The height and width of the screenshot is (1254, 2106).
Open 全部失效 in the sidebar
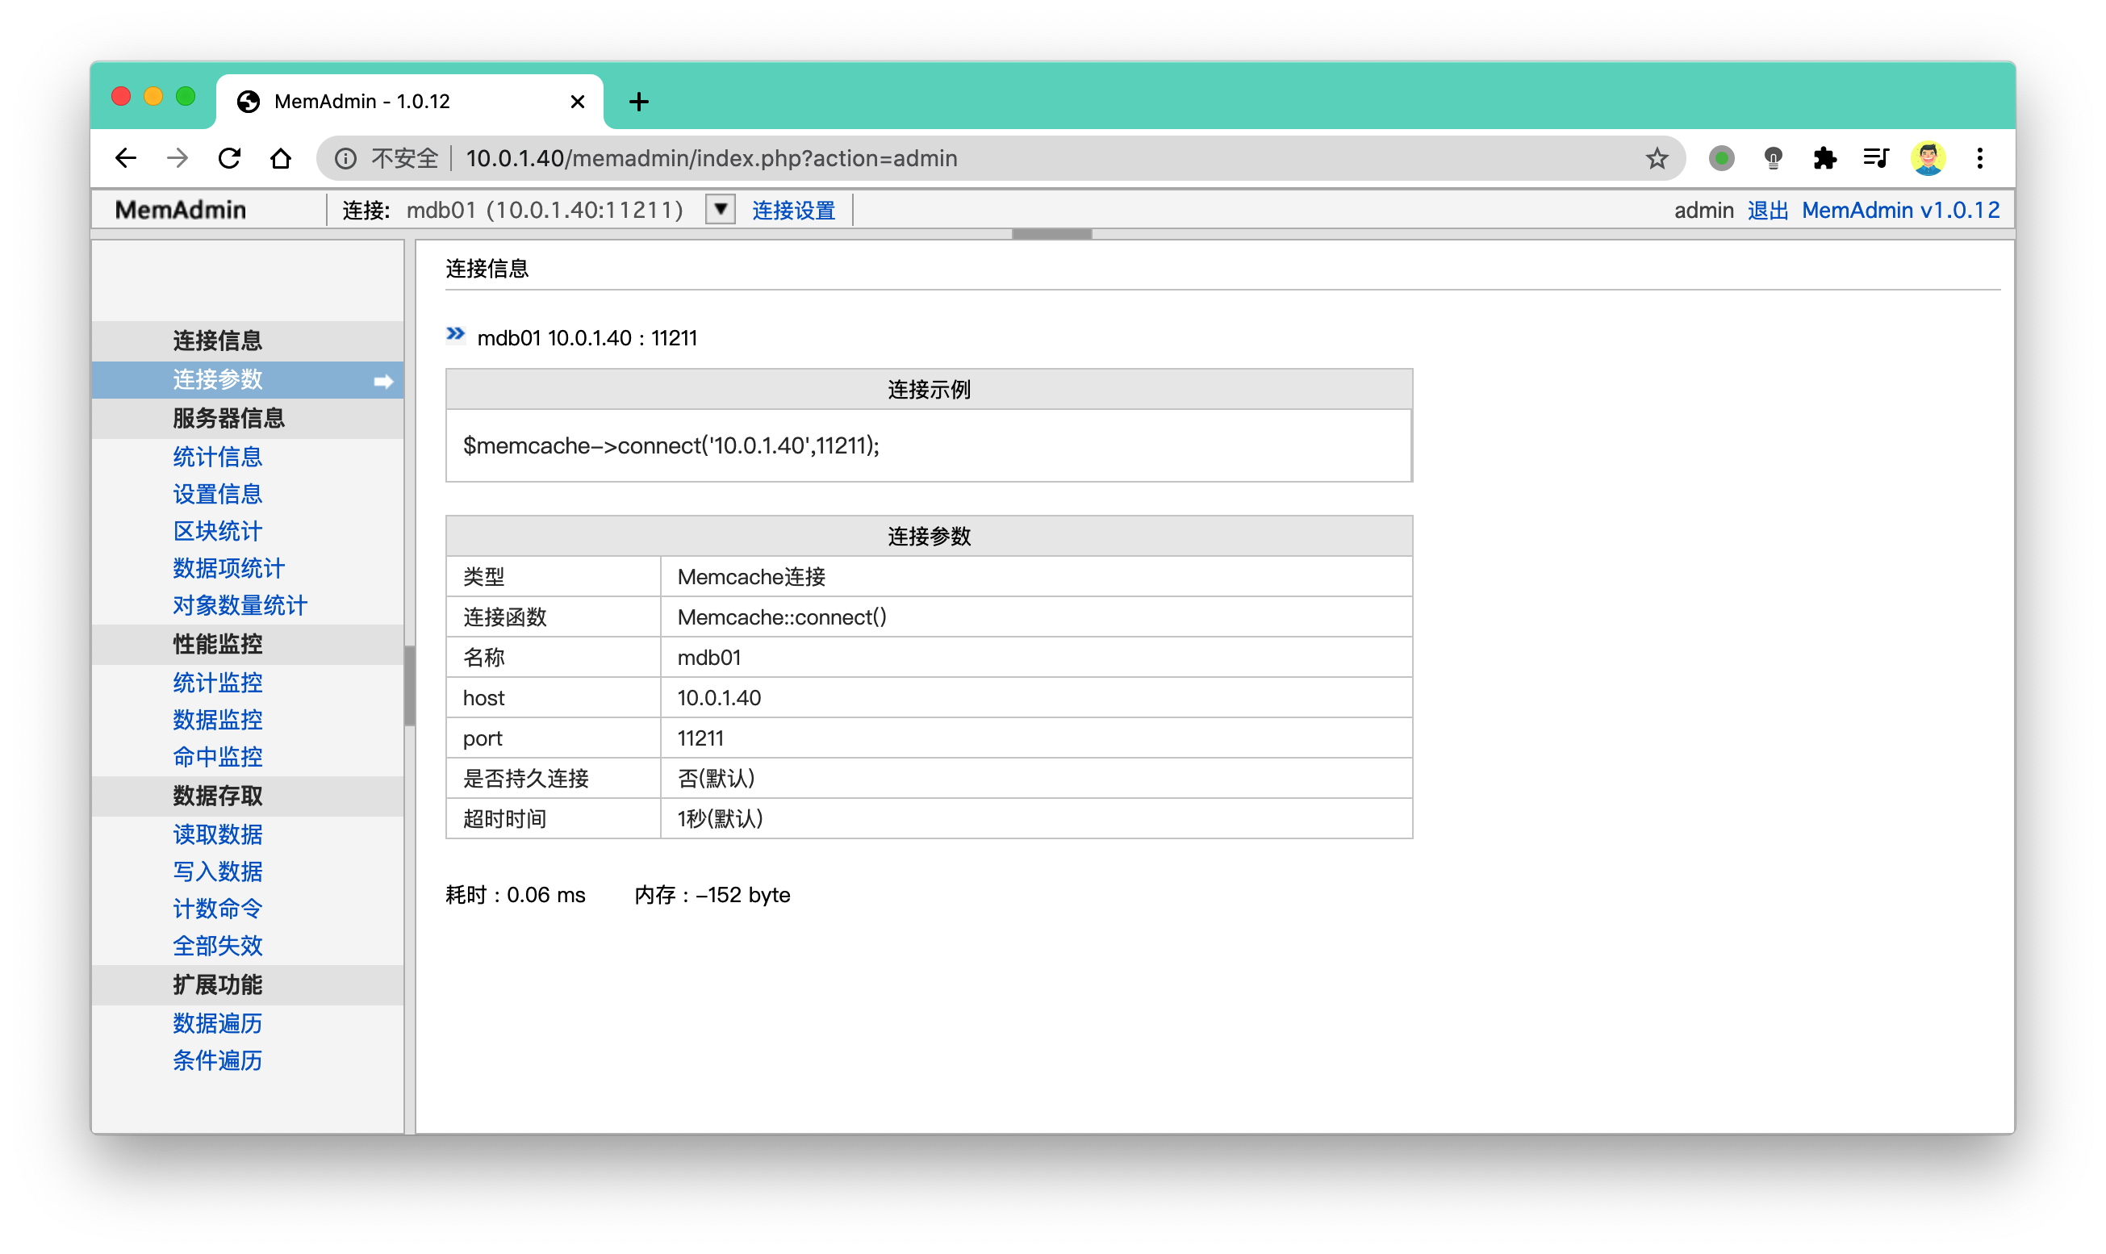click(217, 947)
